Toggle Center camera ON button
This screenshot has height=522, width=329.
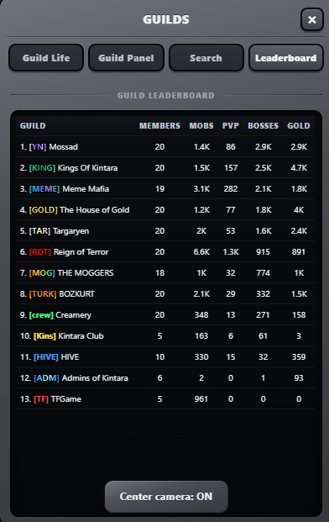(x=166, y=497)
